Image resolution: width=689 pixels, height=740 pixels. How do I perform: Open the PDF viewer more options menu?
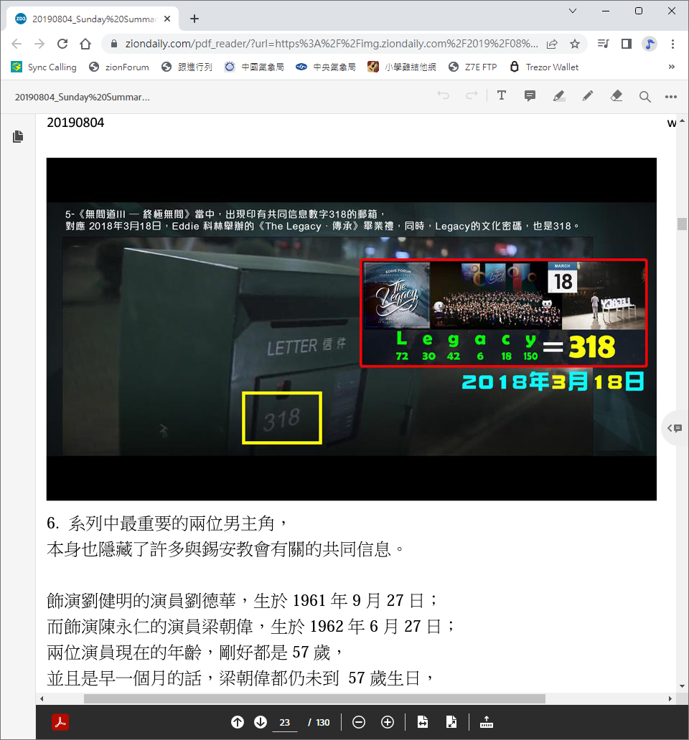[670, 97]
